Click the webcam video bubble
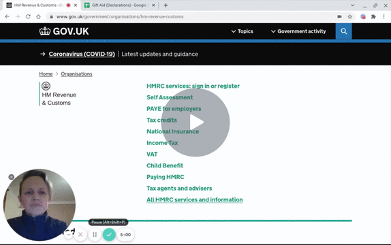Image resolution: width=391 pixels, height=245 pixels. 40,205
